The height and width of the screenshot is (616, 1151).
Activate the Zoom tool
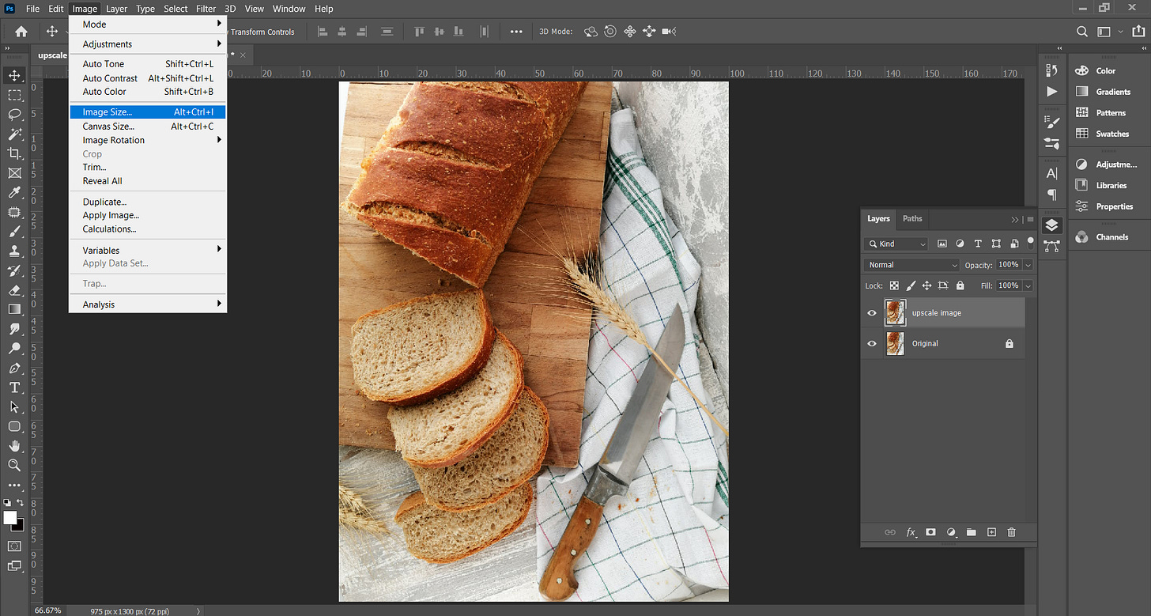point(14,465)
